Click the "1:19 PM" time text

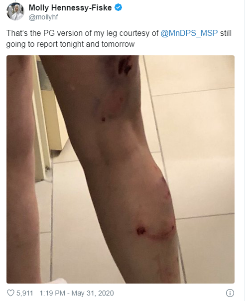click(52, 293)
